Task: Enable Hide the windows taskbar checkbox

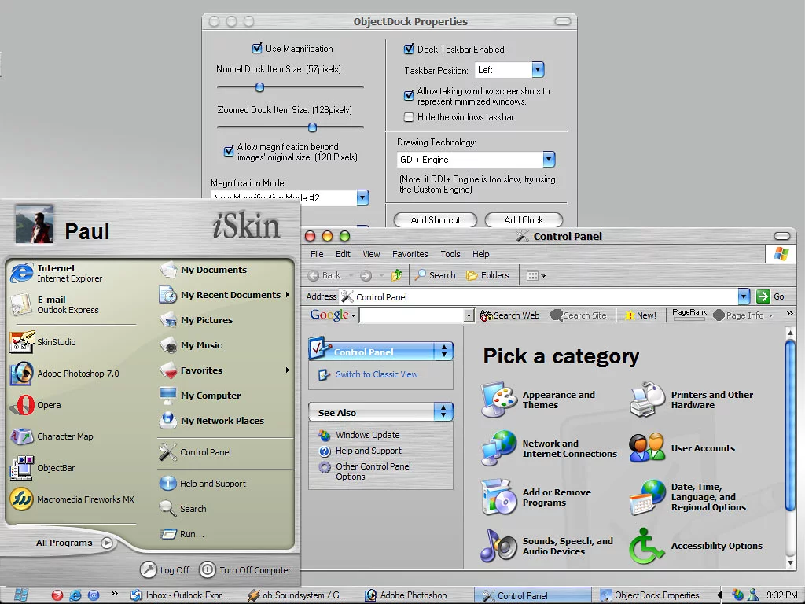Action: (x=409, y=117)
